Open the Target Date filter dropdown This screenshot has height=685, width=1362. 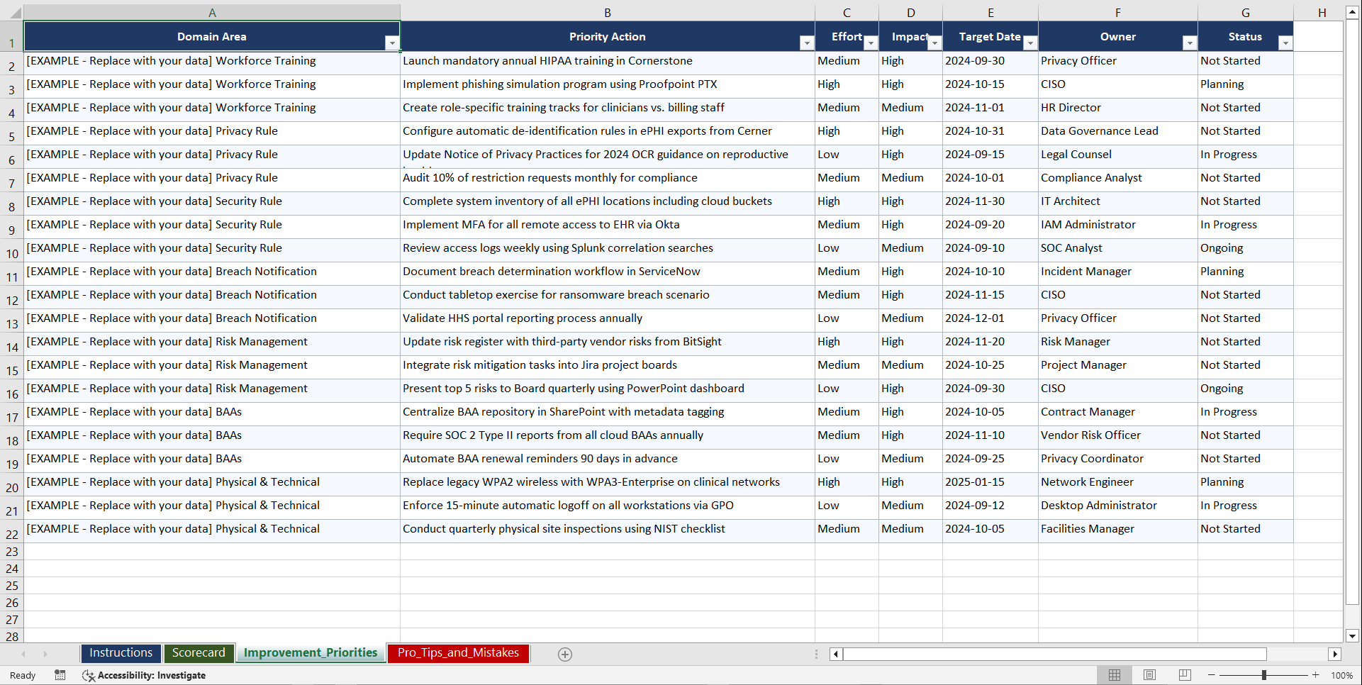pos(1029,43)
